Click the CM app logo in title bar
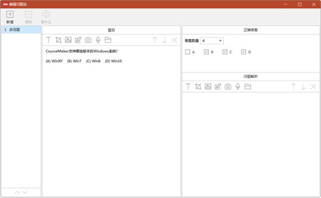 coord(5,4)
